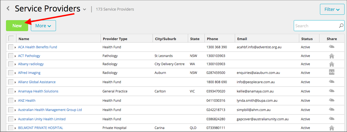Open BELMONT PRIVATE HOSPITAL link
347x132 pixels.
point(40,128)
